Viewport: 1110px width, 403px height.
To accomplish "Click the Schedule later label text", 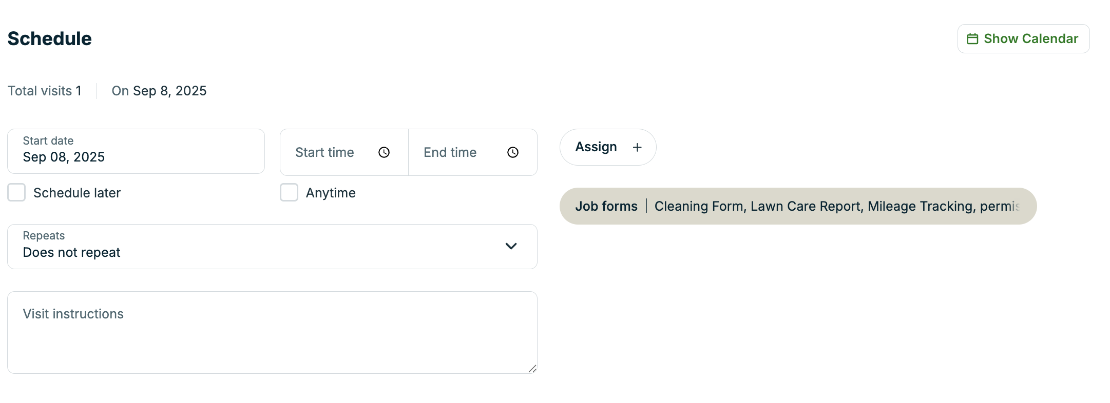I will tap(77, 193).
